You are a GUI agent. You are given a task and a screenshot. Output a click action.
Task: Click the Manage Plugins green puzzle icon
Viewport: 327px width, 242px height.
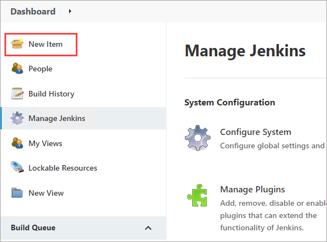197,195
